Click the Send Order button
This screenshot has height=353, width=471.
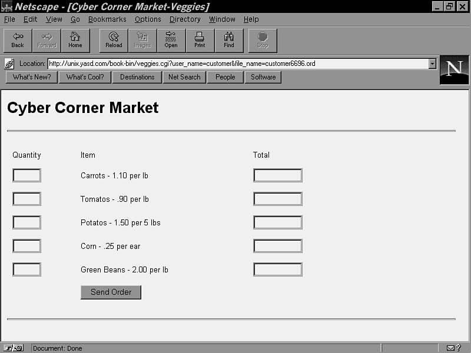[111, 292]
